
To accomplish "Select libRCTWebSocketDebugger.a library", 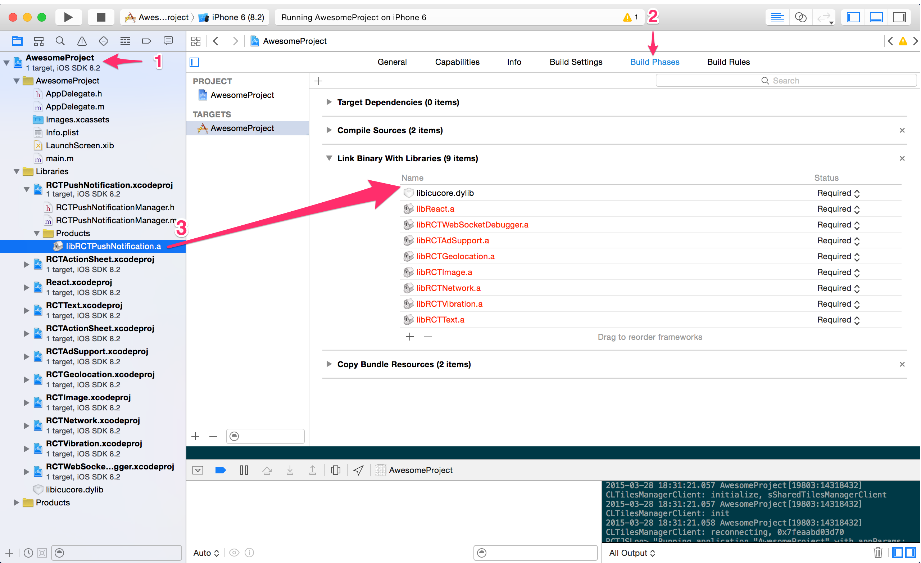I will 474,225.
